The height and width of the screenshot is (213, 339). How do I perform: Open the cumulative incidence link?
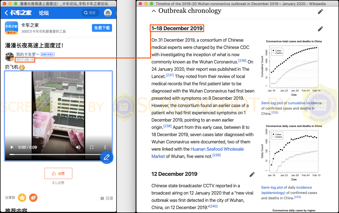pos(305,103)
